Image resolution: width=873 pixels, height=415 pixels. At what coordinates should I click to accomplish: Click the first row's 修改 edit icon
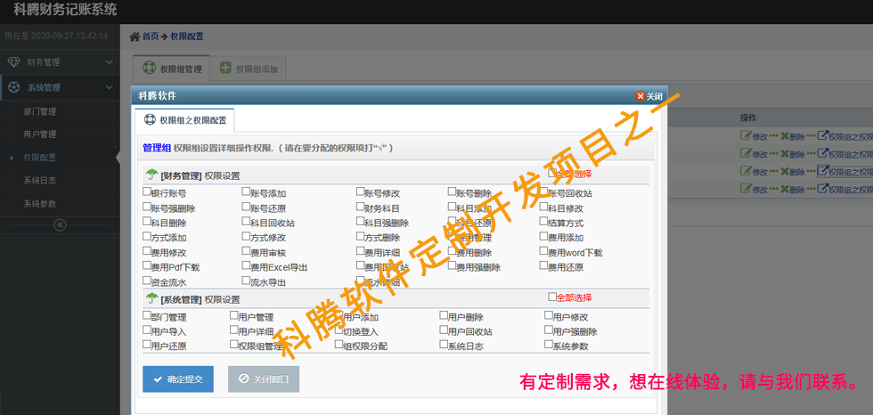click(745, 135)
